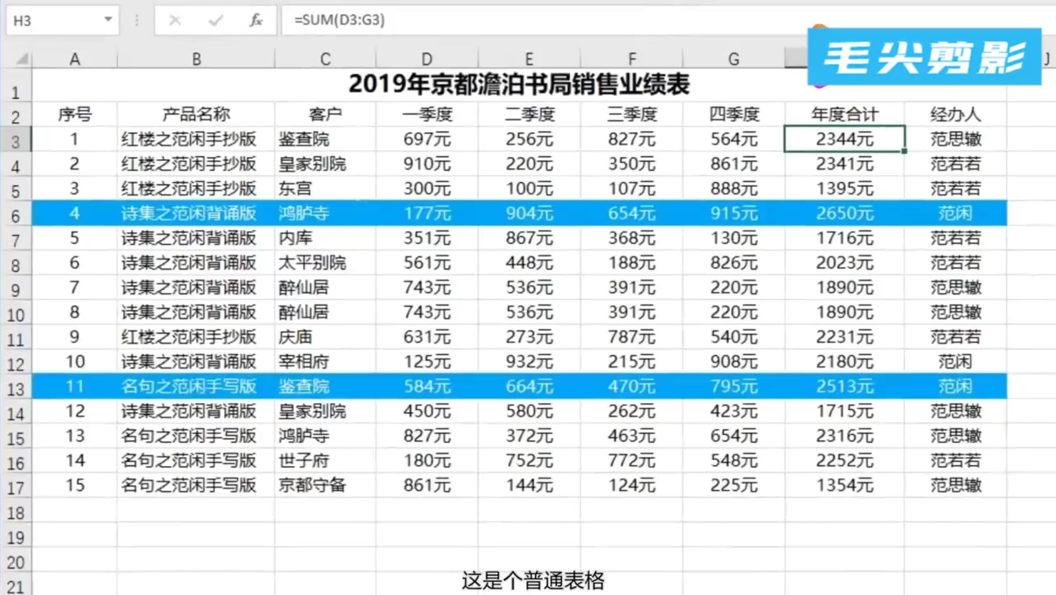Click customer cell 京都守备
The image size is (1056, 595).
(x=325, y=485)
